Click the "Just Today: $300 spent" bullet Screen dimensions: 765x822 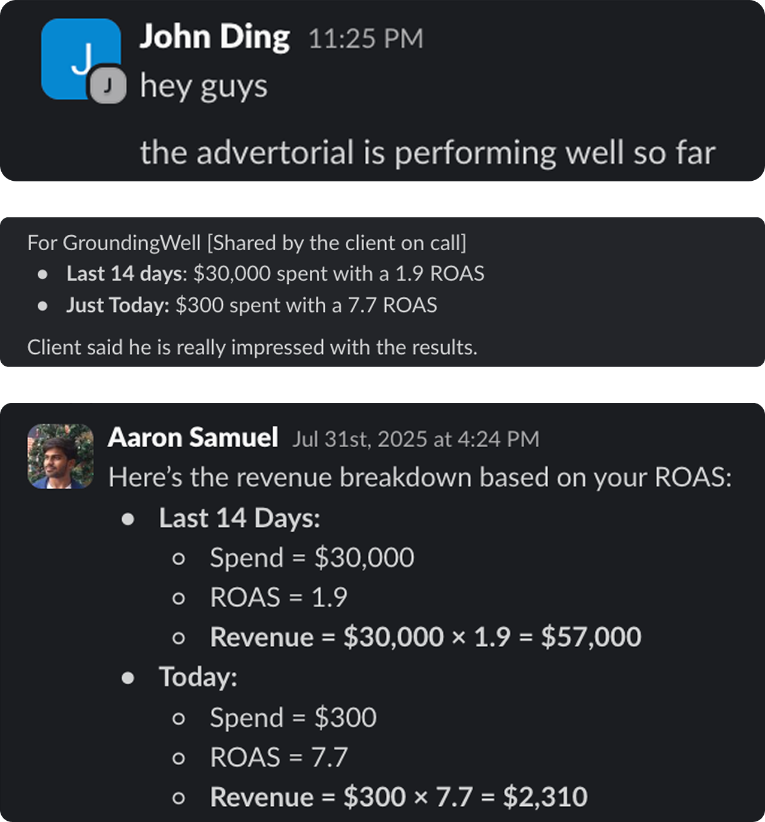[252, 305]
